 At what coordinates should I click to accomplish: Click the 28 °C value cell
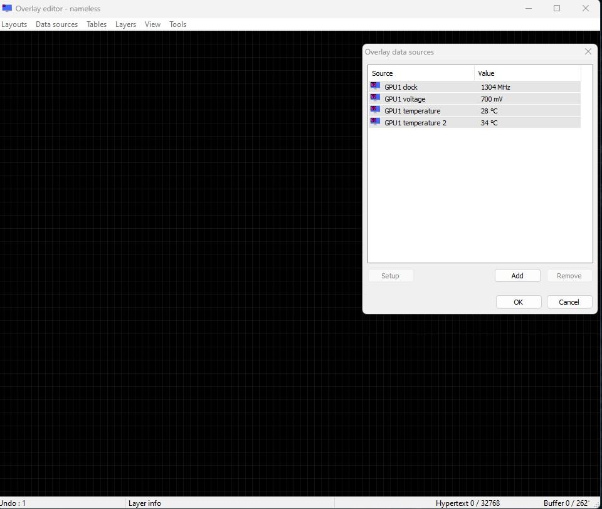pyautogui.click(x=488, y=111)
